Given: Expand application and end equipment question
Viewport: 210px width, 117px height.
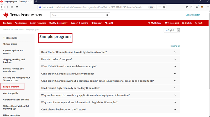Looking at the screenshot, I should point(109,95).
